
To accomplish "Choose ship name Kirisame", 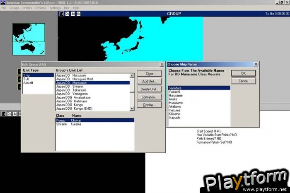I will pyautogui.click(x=199, y=114).
